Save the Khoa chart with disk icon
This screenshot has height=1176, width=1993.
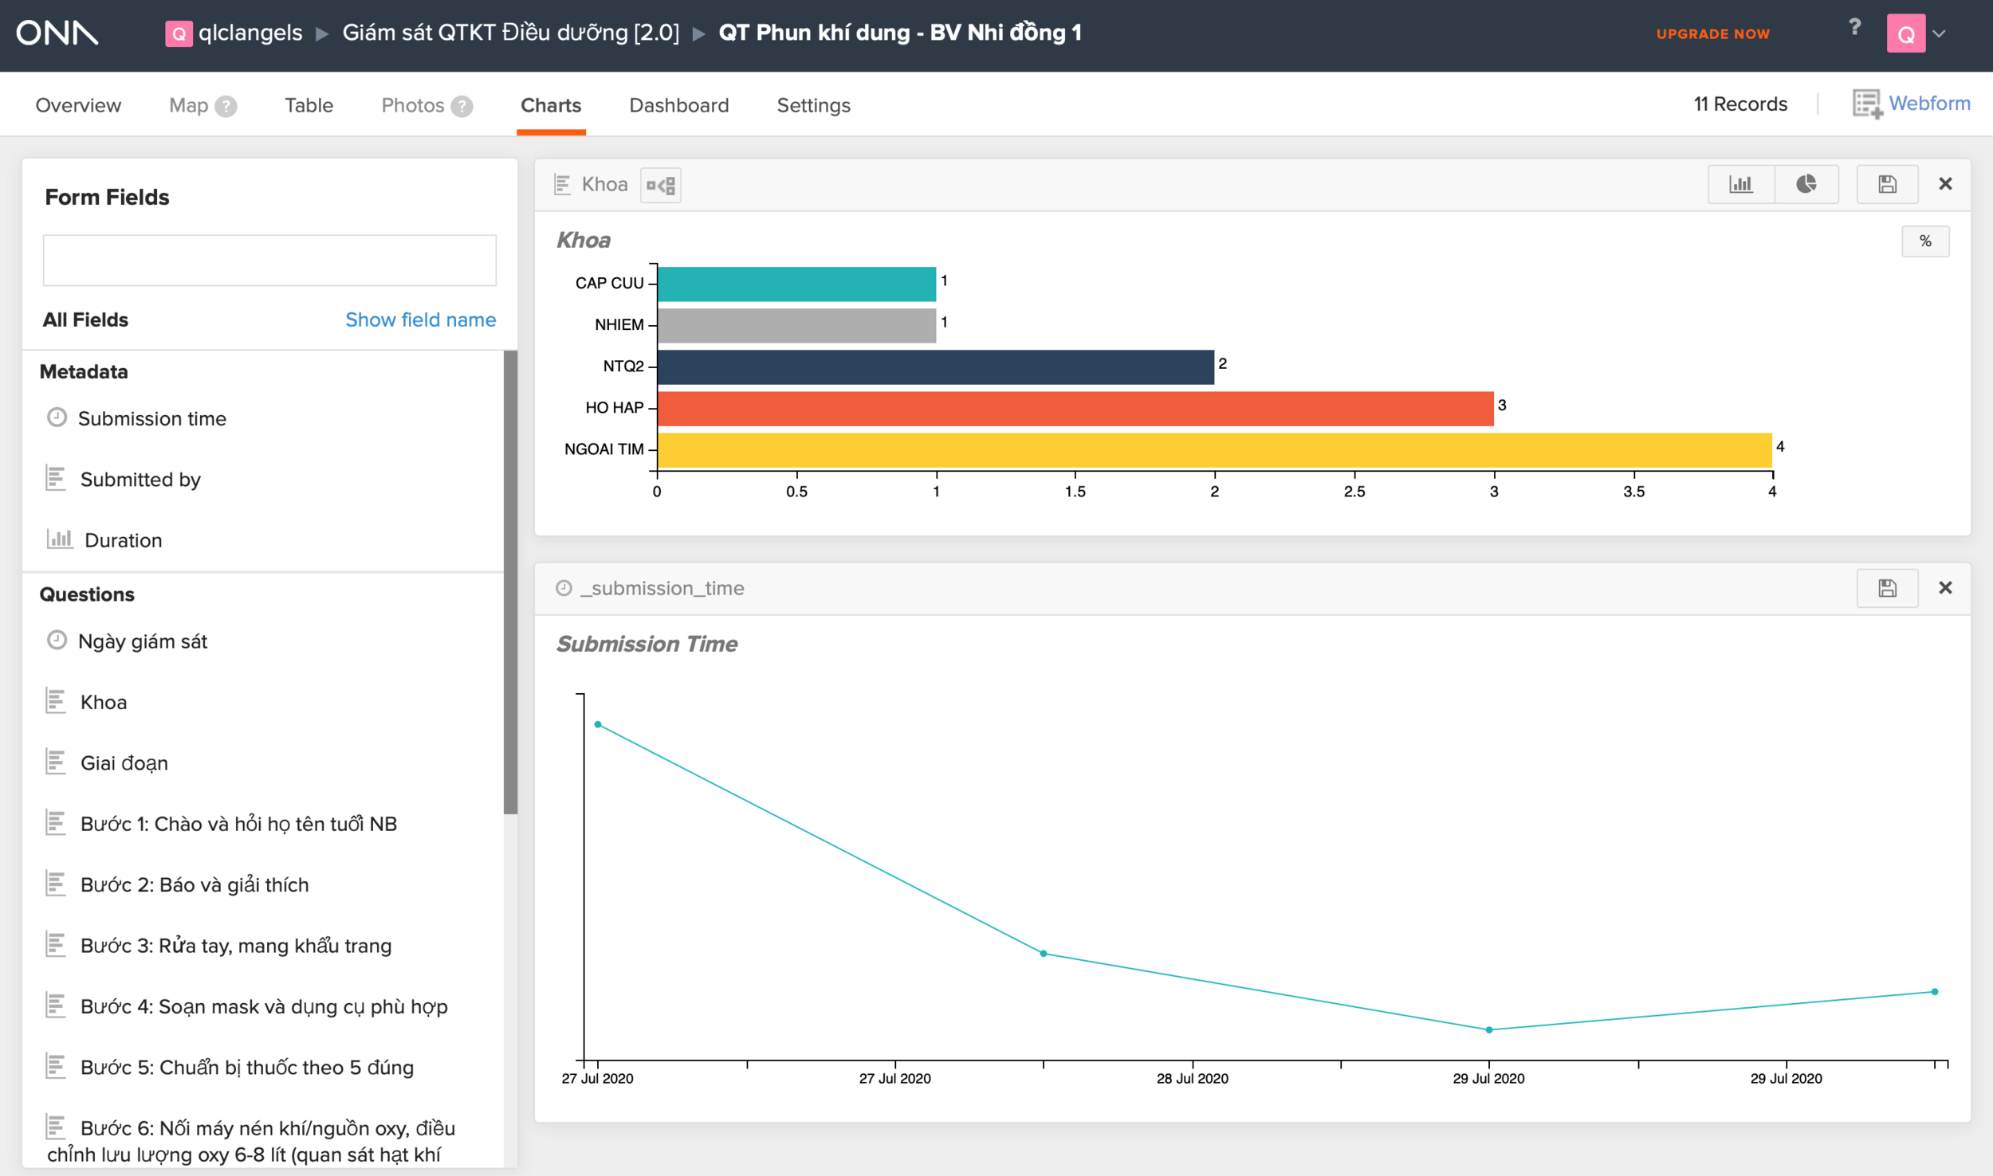point(1887,185)
